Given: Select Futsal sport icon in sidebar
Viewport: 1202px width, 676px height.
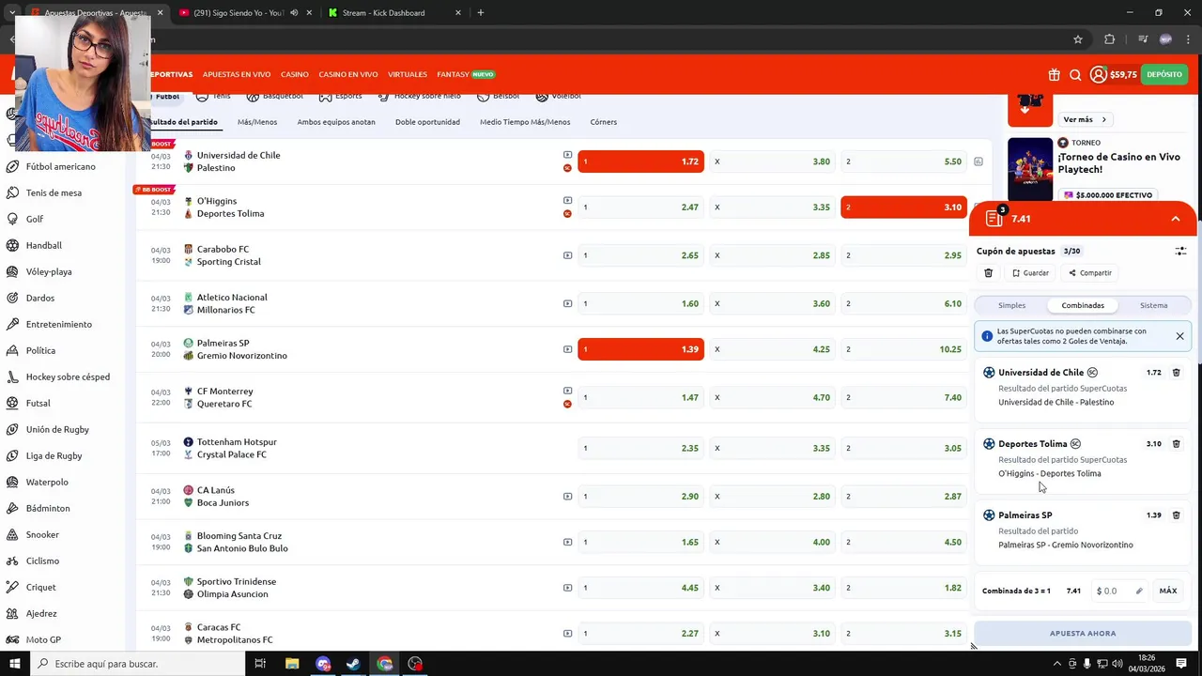Looking at the screenshot, I should 12,403.
